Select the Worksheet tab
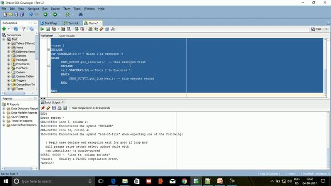The width and height of the screenshot is (331, 186). pyautogui.click(x=47, y=36)
